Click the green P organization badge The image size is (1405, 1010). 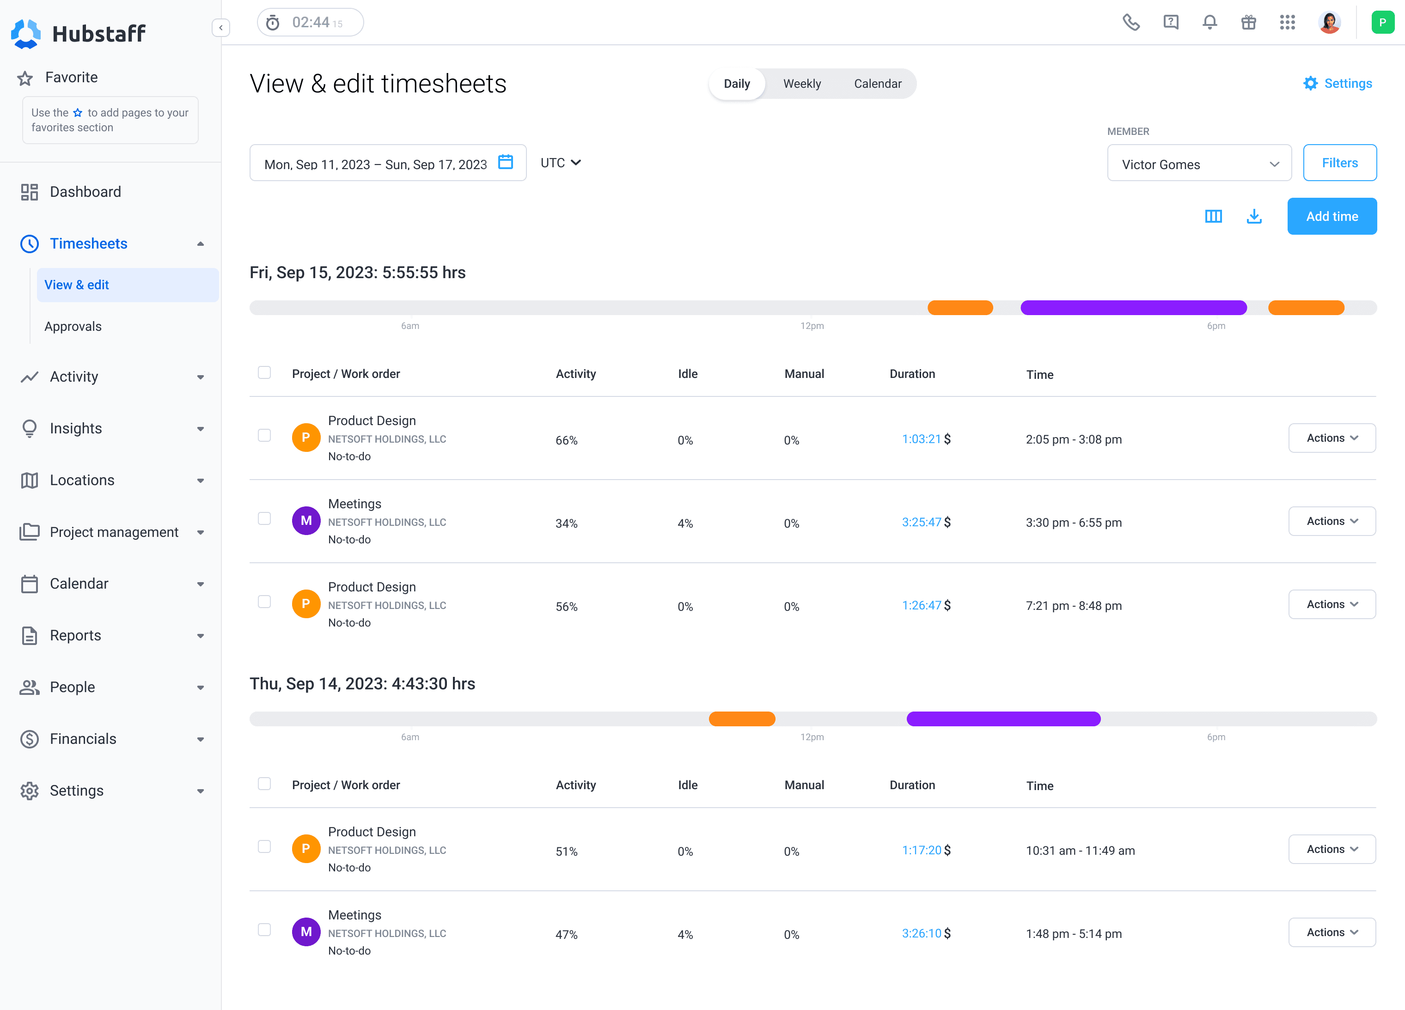click(x=1383, y=23)
